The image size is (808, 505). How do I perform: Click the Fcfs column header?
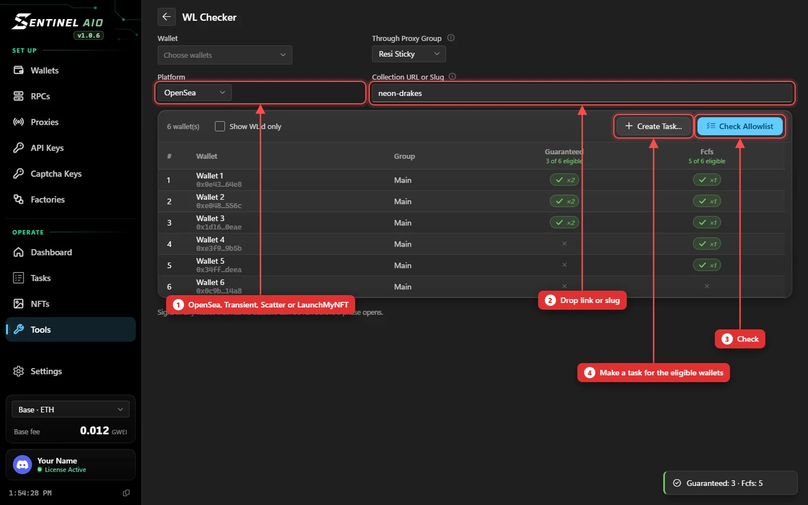(x=707, y=151)
